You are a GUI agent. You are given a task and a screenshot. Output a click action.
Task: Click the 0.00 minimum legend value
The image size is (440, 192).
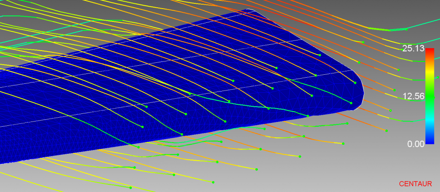tap(416, 144)
